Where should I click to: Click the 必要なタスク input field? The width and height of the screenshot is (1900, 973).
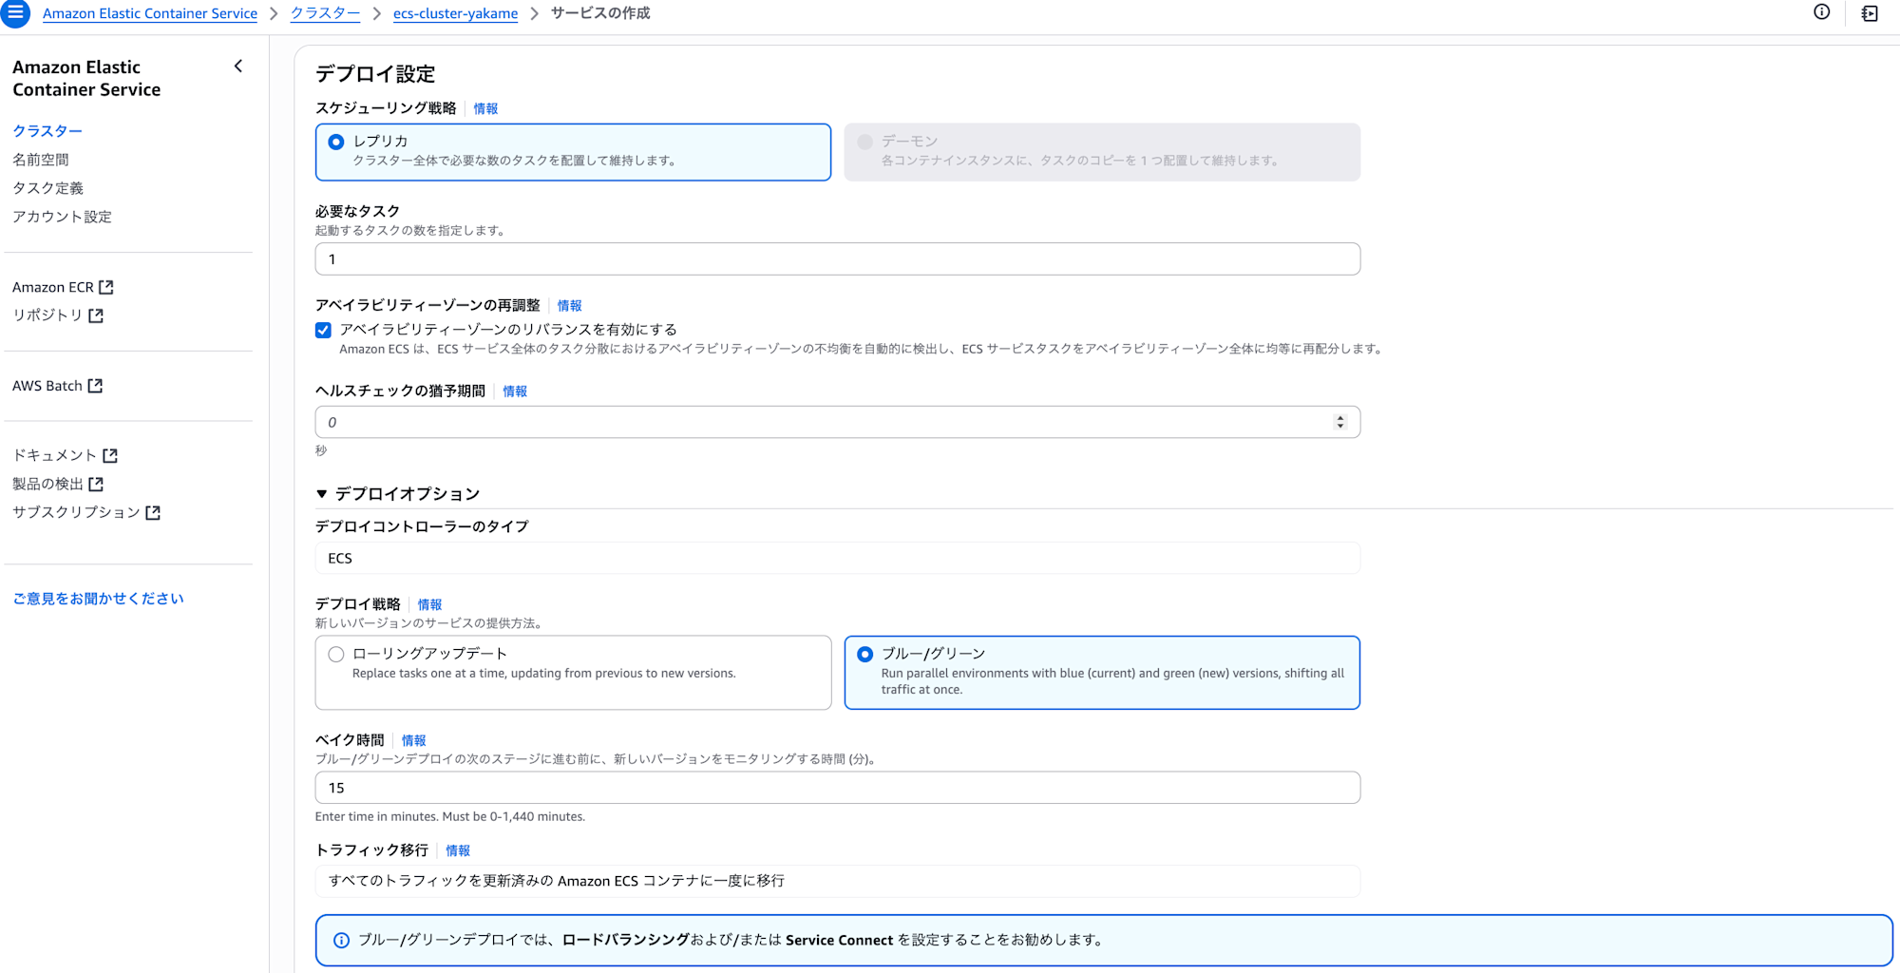coord(837,259)
